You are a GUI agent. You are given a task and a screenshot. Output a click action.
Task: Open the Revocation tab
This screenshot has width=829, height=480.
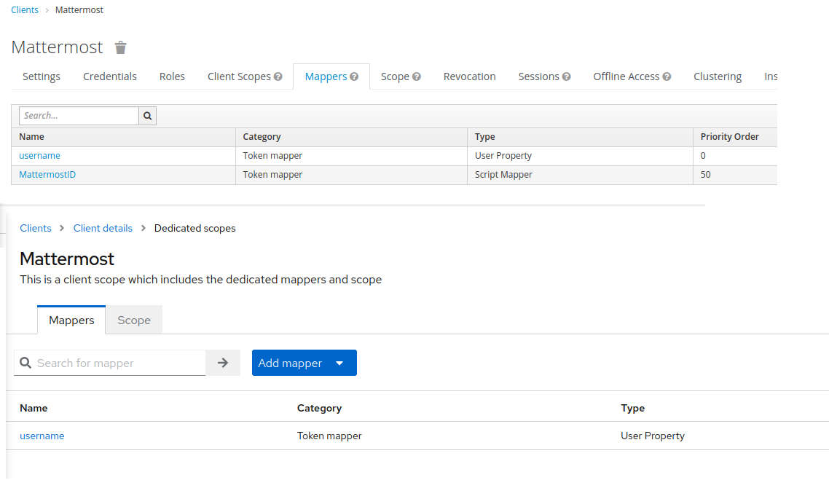click(x=469, y=76)
